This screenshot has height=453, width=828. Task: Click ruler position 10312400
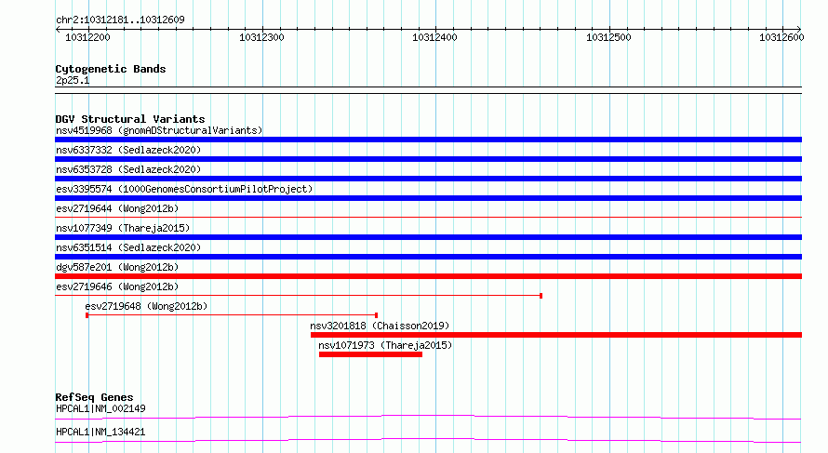[x=434, y=37]
